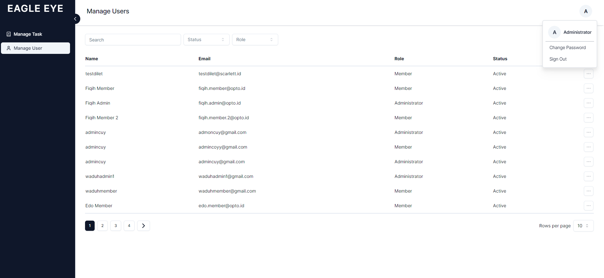
Task: Open the Role filter dropdown
Action: pos(255,40)
